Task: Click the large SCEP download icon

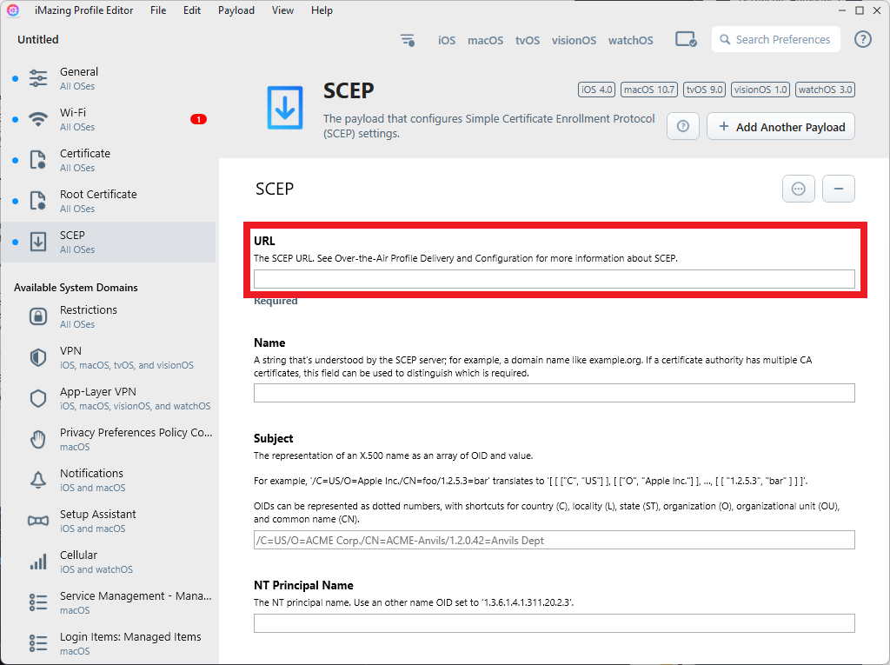Action: pyautogui.click(x=285, y=108)
